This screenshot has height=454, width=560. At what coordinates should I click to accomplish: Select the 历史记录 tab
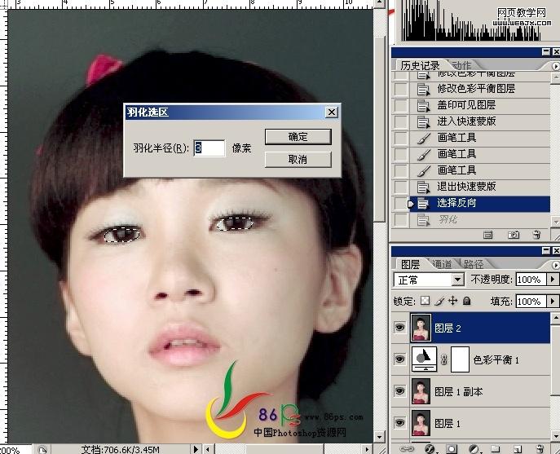coord(420,65)
